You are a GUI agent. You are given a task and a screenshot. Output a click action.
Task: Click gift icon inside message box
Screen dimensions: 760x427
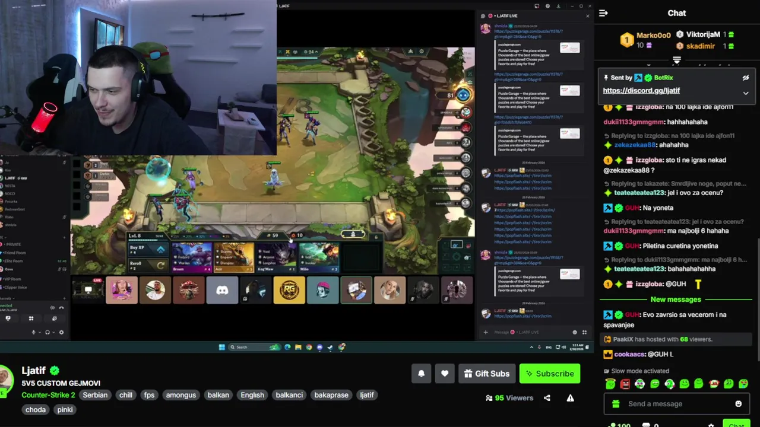click(x=616, y=404)
